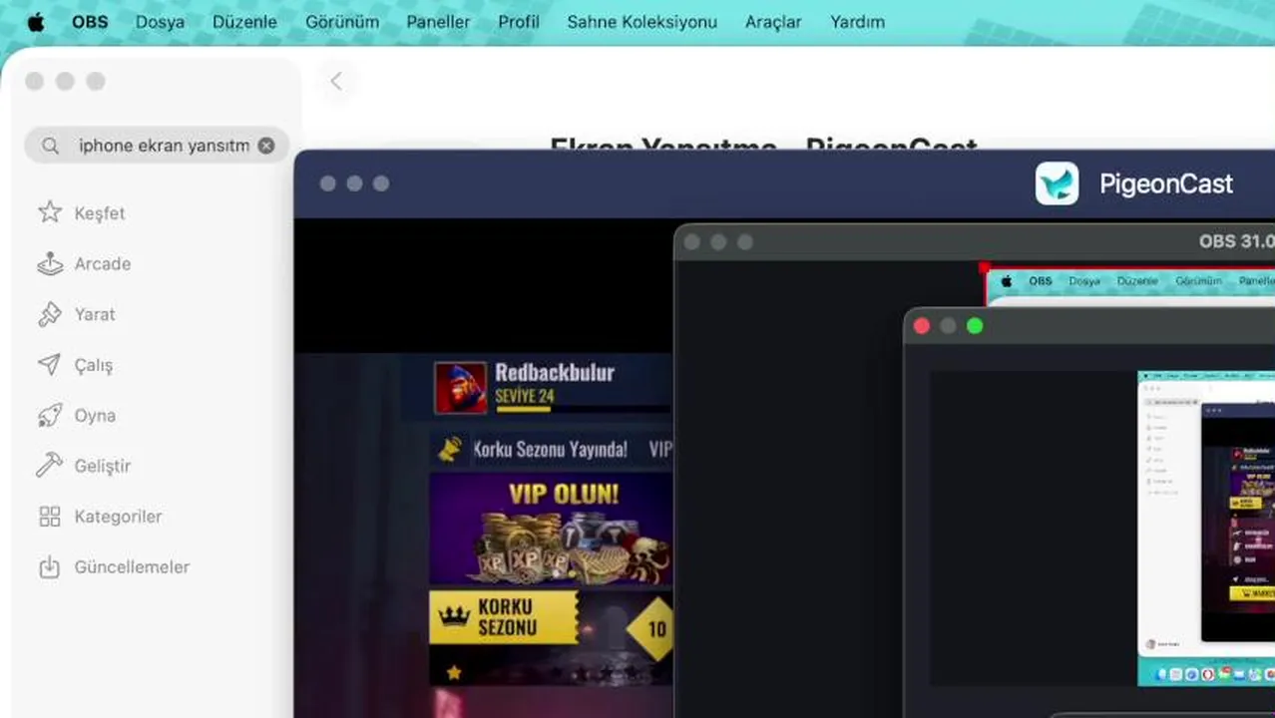Click the yellow diamond number 10 badge
This screenshot has height=718, width=1275.
pyautogui.click(x=653, y=629)
